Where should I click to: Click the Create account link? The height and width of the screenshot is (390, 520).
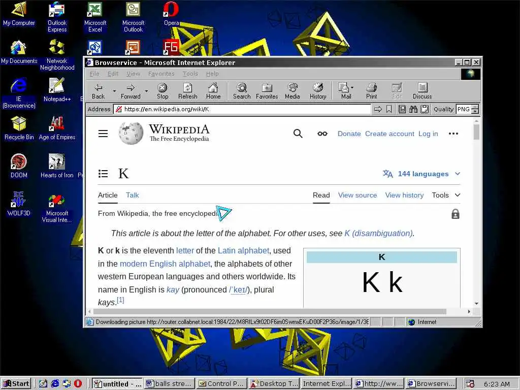point(389,134)
